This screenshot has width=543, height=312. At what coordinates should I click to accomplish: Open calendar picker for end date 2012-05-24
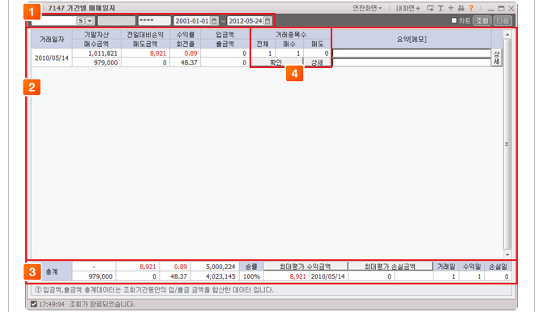(x=267, y=21)
